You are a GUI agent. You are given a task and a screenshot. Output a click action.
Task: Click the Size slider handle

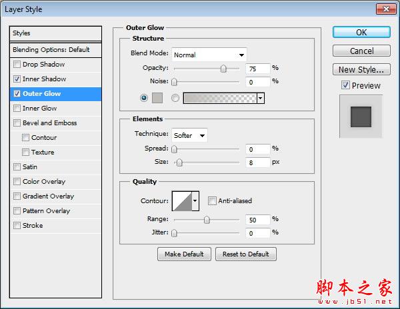pos(179,162)
